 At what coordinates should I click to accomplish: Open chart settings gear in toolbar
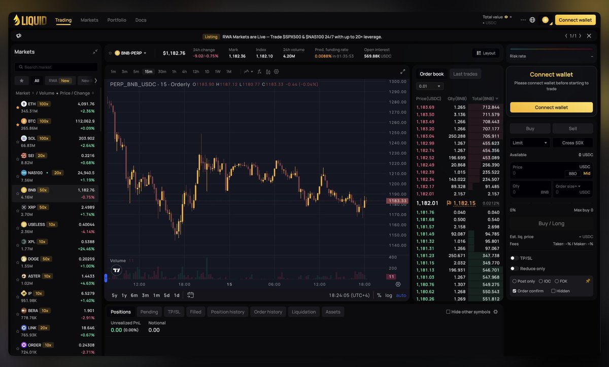(277, 71)
